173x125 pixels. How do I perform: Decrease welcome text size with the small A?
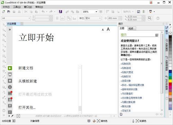point(103,30)
